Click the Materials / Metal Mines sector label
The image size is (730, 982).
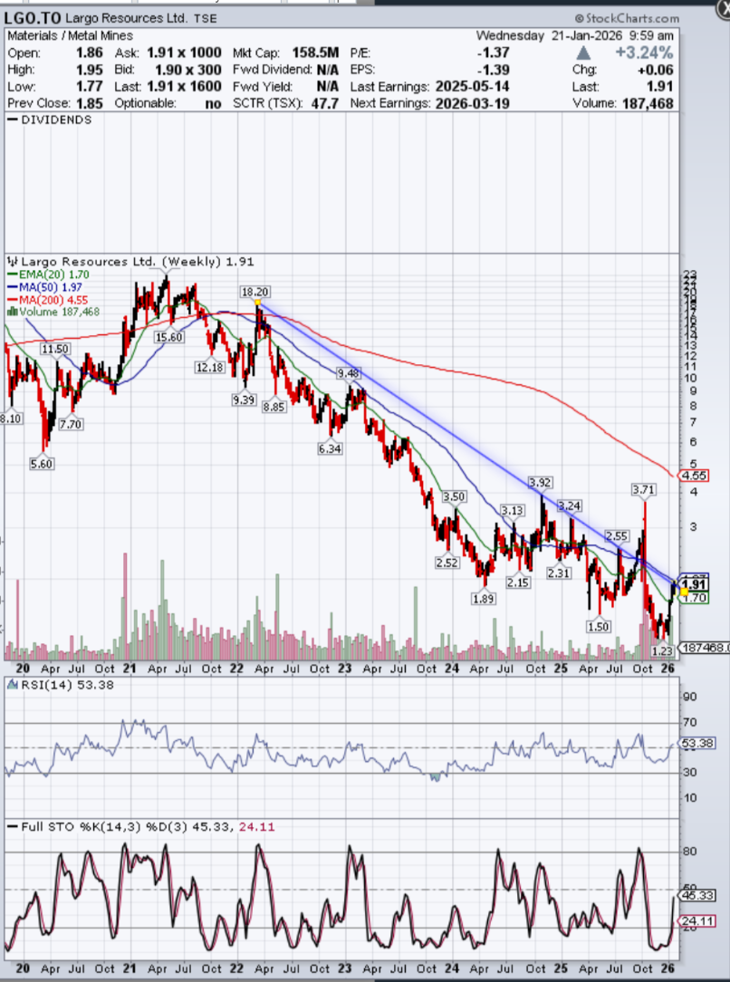(70, 35)
